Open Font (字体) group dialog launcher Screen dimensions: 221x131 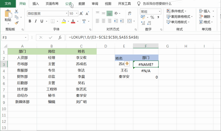point(90,30)
